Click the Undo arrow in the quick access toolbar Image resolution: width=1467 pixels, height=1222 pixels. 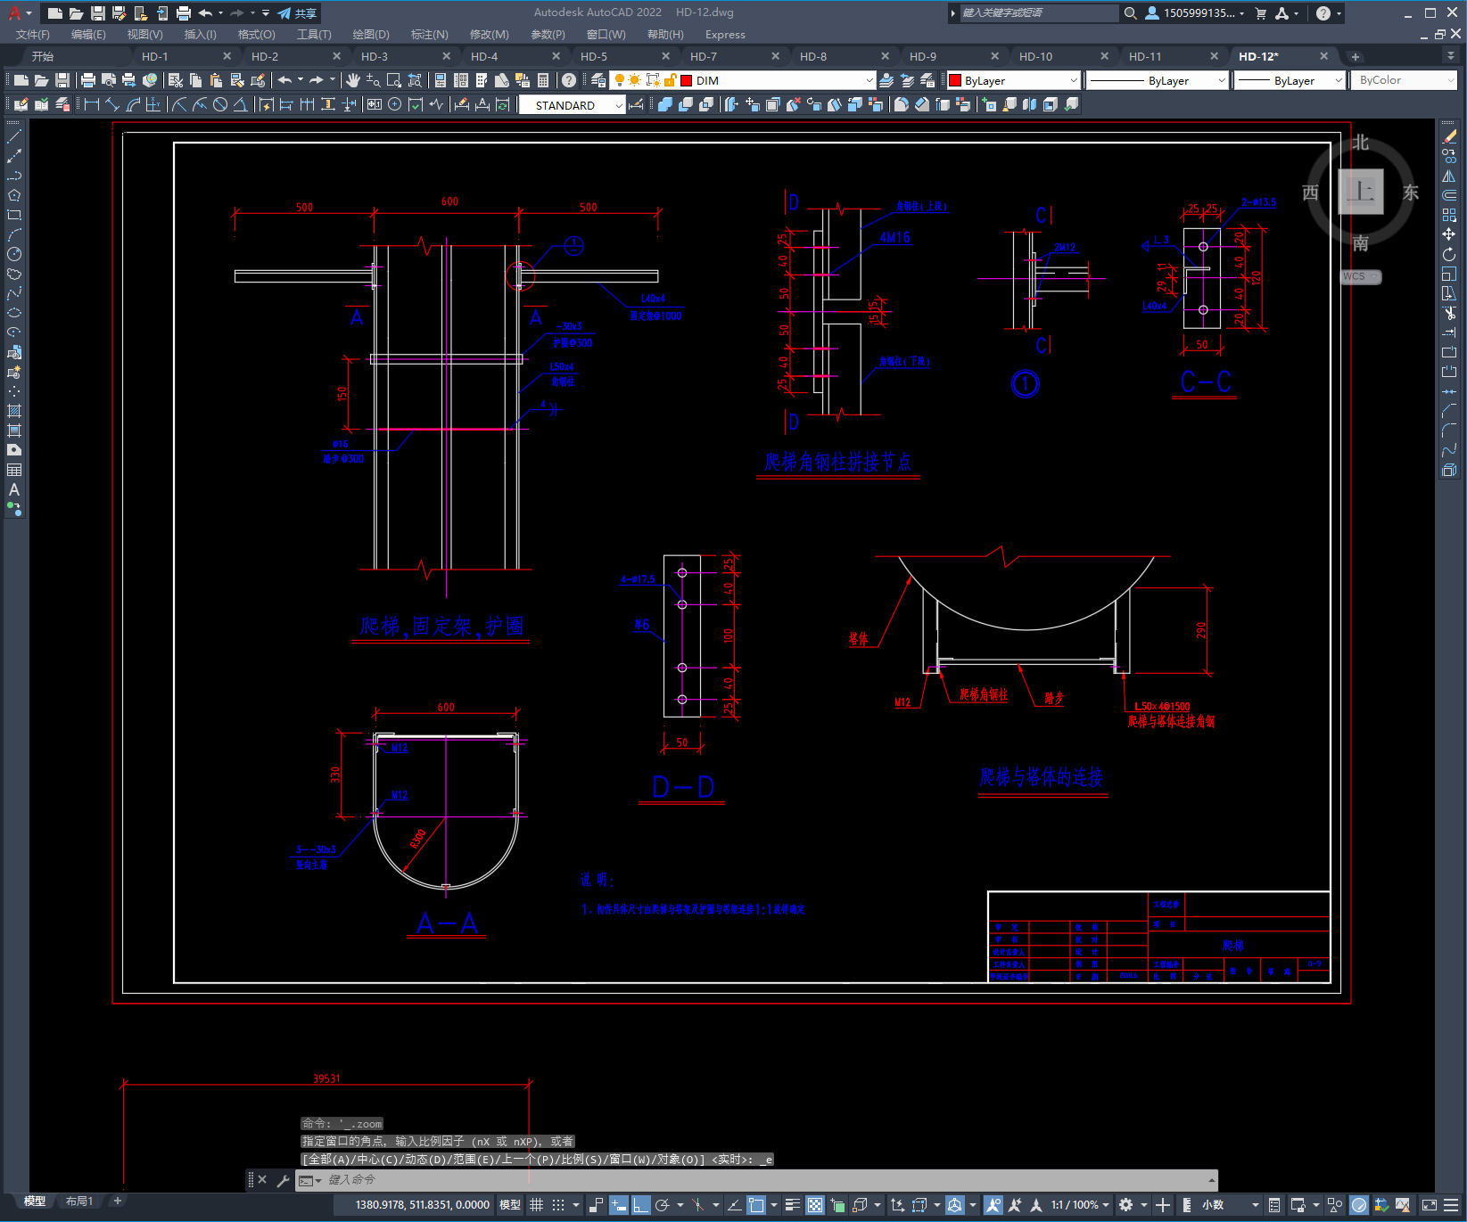(x=205, y=13)
